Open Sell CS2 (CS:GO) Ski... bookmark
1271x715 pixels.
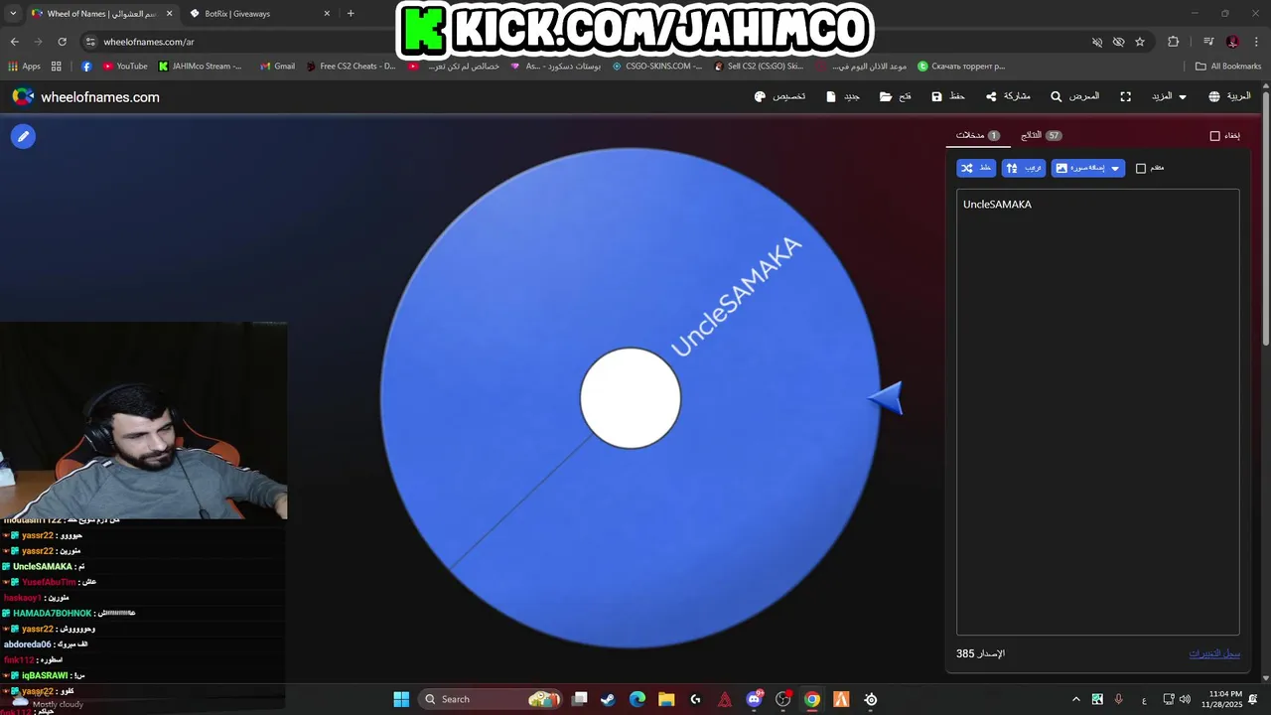coord(758,67)
